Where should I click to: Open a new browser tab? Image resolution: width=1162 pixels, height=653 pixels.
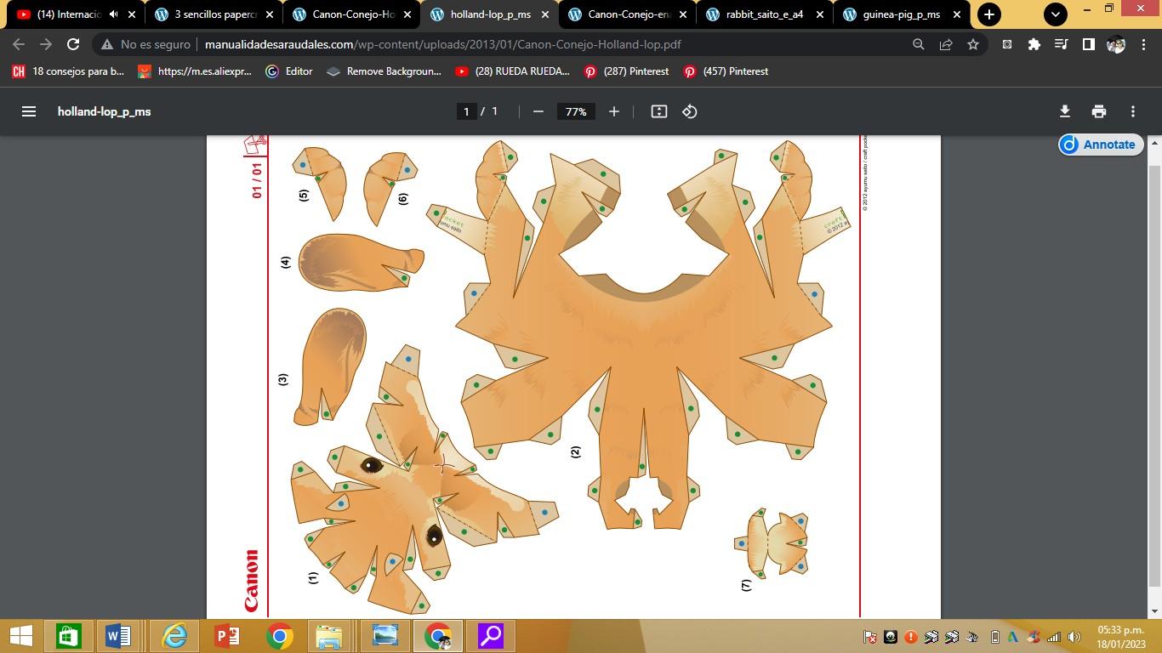(988, 14)
